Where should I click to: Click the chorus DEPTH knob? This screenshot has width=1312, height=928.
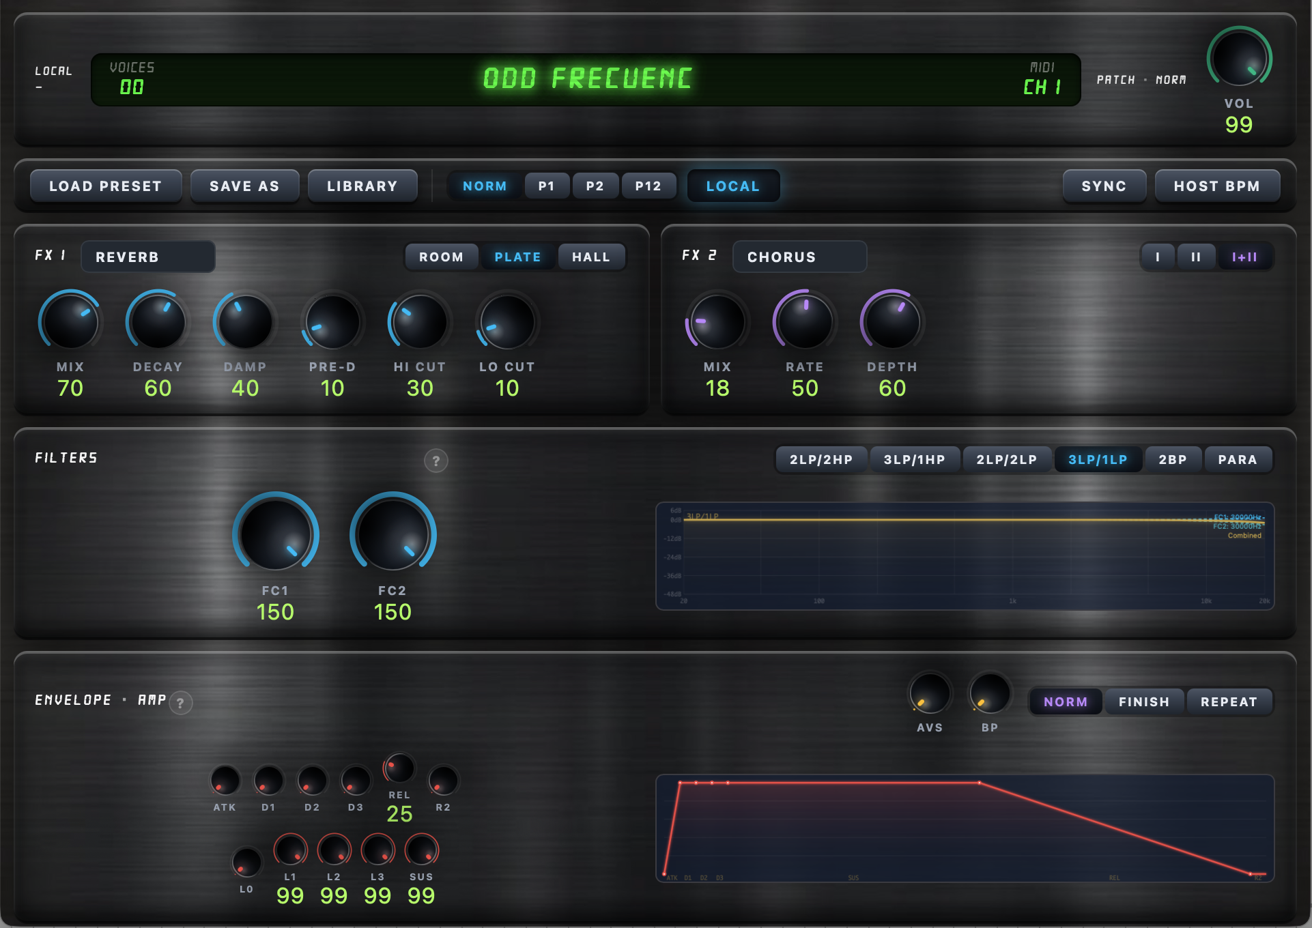(892, 322)
